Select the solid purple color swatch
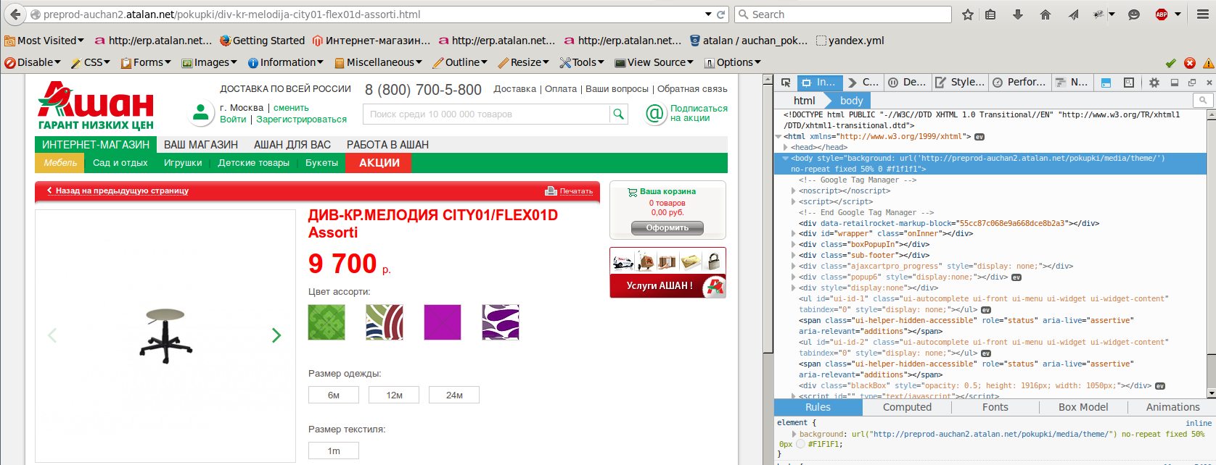 (x=443, y=322)
